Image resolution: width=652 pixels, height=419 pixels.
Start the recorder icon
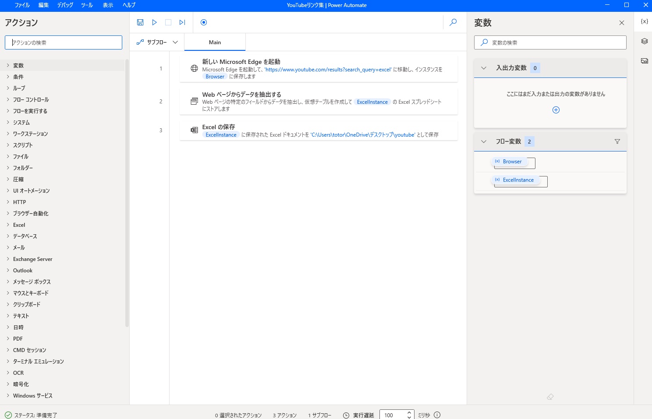click(x=204, y=22)
